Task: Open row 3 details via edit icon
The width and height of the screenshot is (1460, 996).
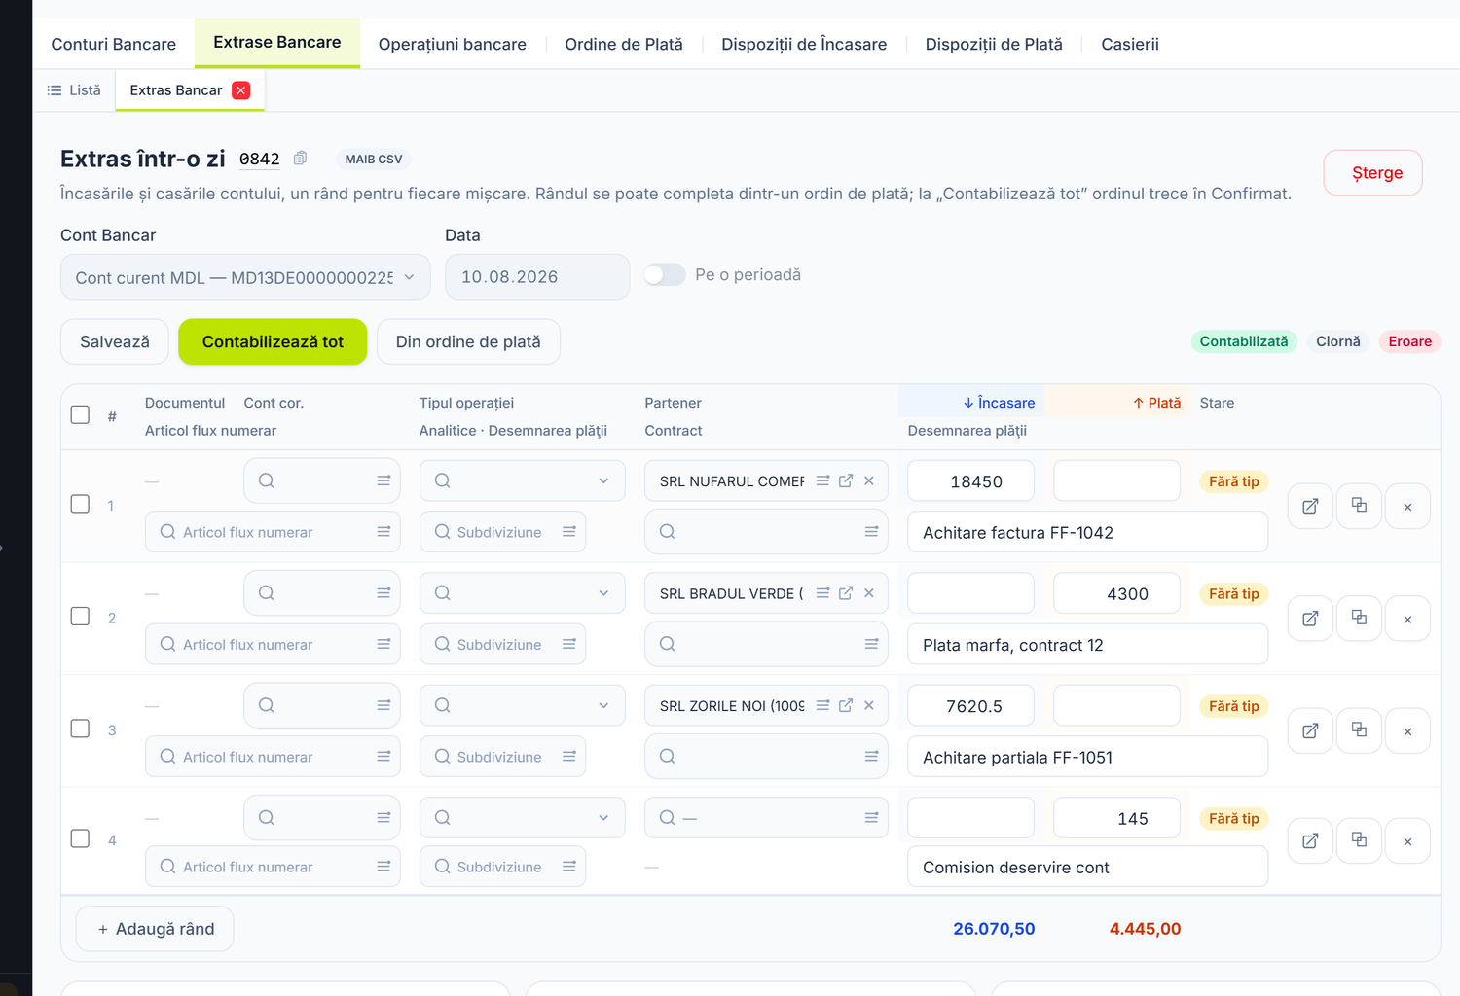Action: 1310,730
